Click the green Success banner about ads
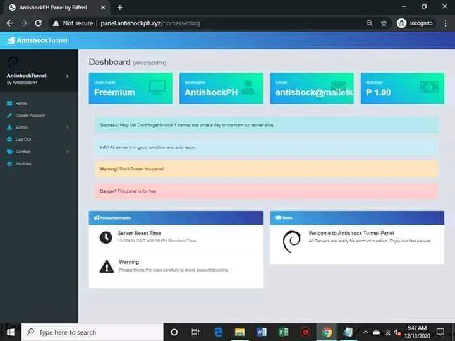 pyautogui.click(x=267, y=125)
